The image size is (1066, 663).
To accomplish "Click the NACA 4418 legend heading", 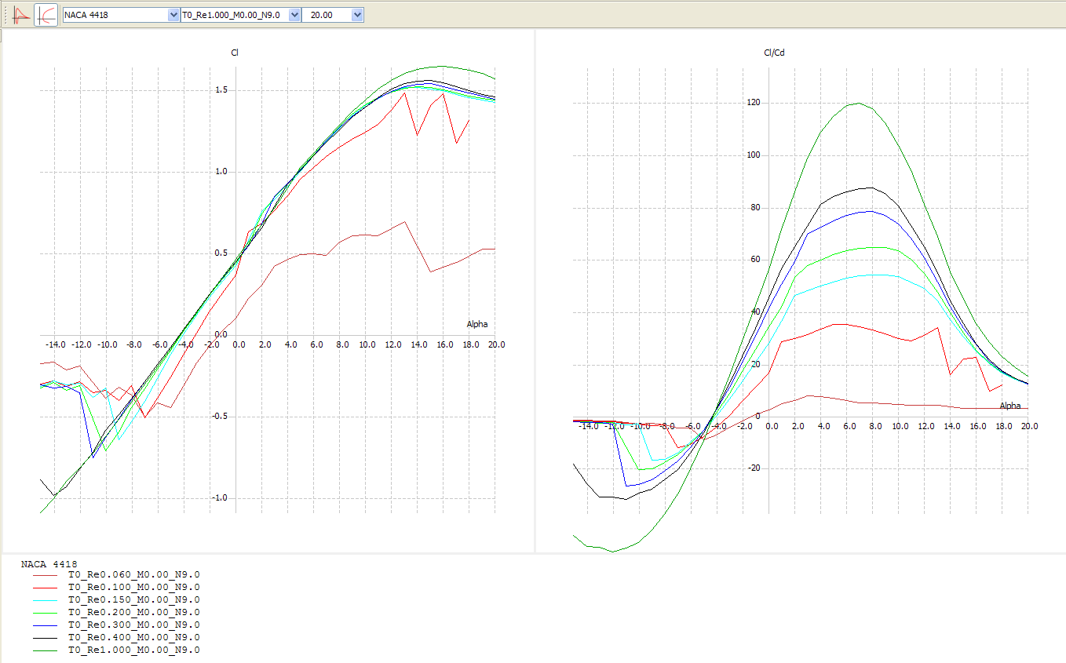I will click(49, 563).
